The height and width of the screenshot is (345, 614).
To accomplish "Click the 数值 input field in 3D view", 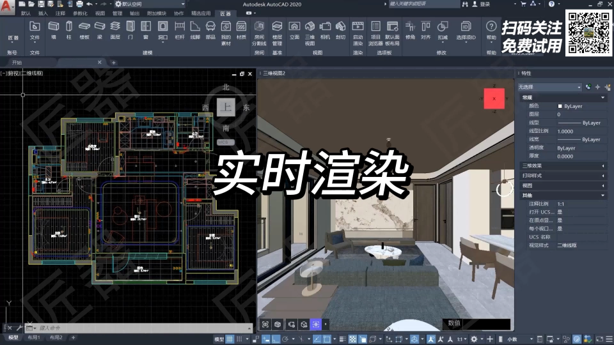I will click(x=487, y=323).
